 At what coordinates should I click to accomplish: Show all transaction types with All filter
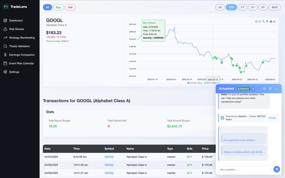coord(47,7)
